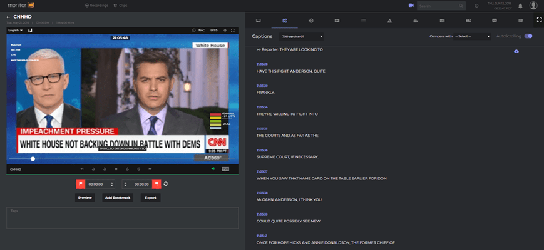The width and height of the screenshot is (544, 250).
Task: Click the first skip-forward circular arrow
Action: coord(127,169)
